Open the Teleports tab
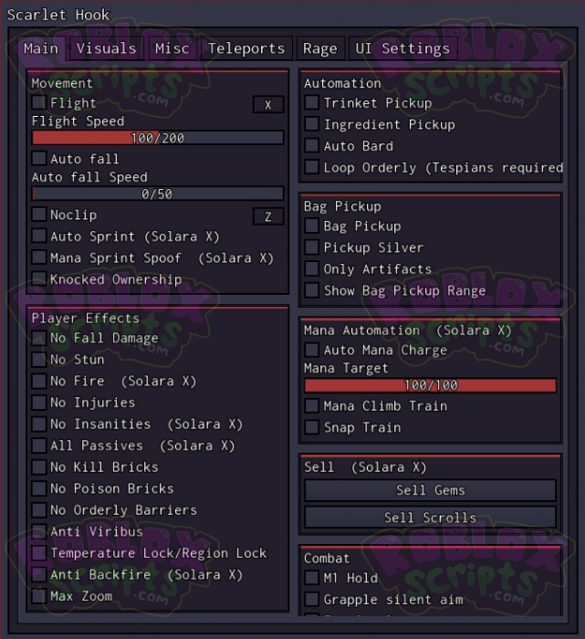The image size is (585, 639). point(246,48)
